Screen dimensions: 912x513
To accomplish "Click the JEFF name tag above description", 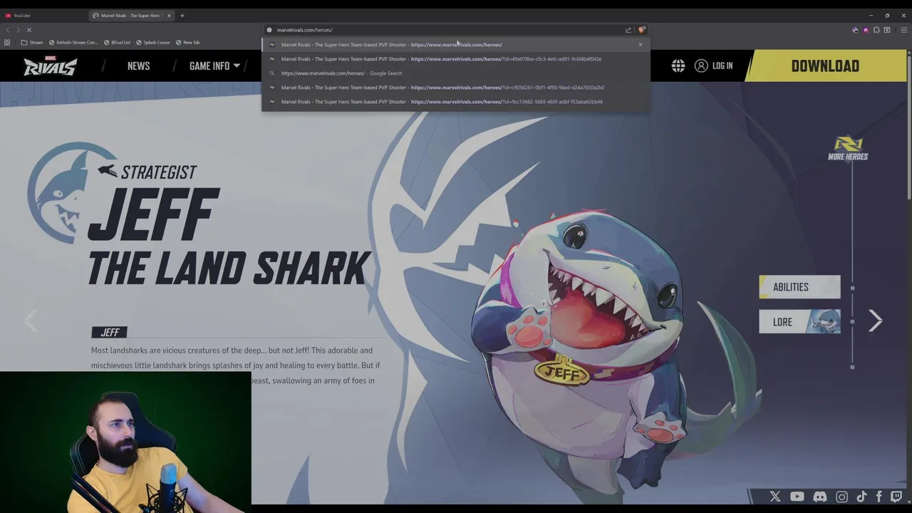I will click(110, 332).
